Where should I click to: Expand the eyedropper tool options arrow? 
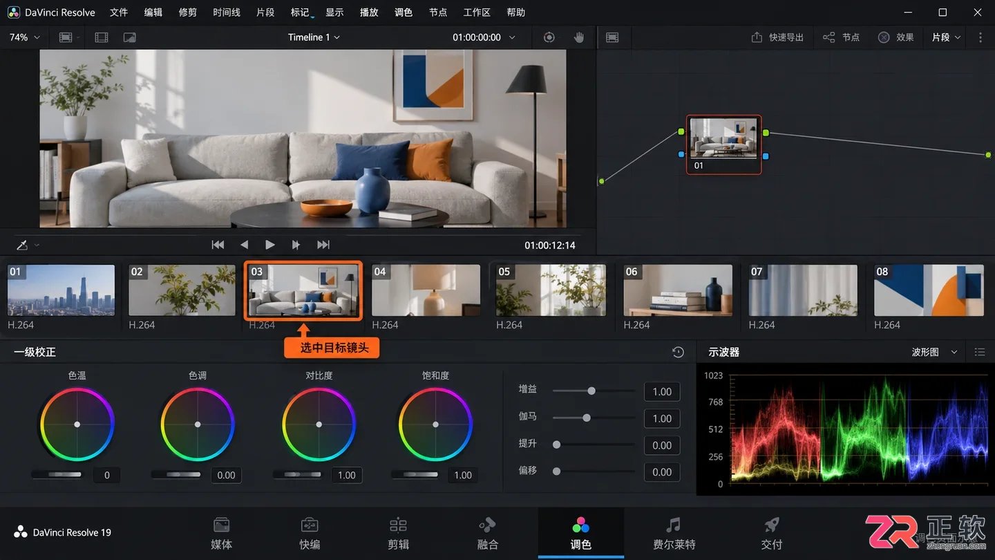37,245
